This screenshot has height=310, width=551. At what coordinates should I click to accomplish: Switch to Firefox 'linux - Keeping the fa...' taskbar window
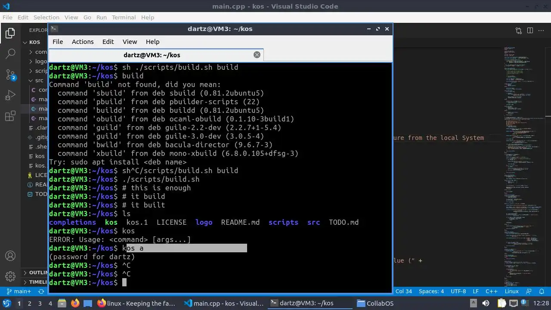[137, 303]
